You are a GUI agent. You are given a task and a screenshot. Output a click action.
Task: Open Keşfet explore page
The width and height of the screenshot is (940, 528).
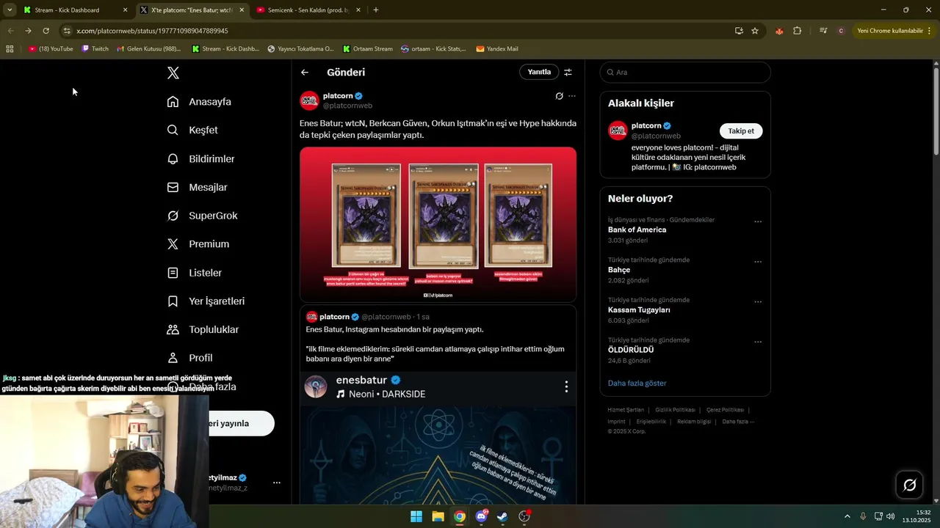[192, 130]
